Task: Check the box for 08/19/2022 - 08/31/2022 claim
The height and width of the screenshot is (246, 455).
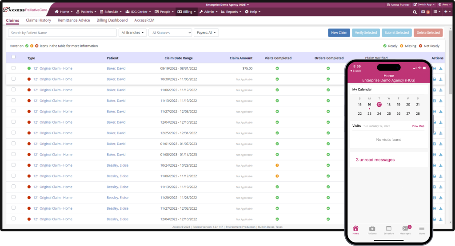Action: click(x=13, y=68)
